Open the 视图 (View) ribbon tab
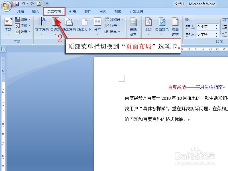 117,11
